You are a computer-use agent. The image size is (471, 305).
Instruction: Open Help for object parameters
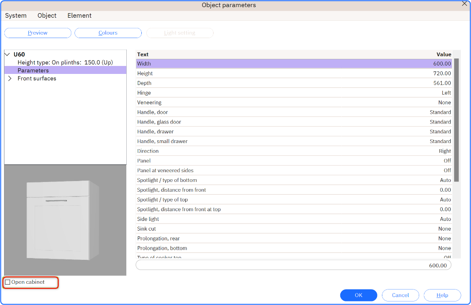pos(442,295)
